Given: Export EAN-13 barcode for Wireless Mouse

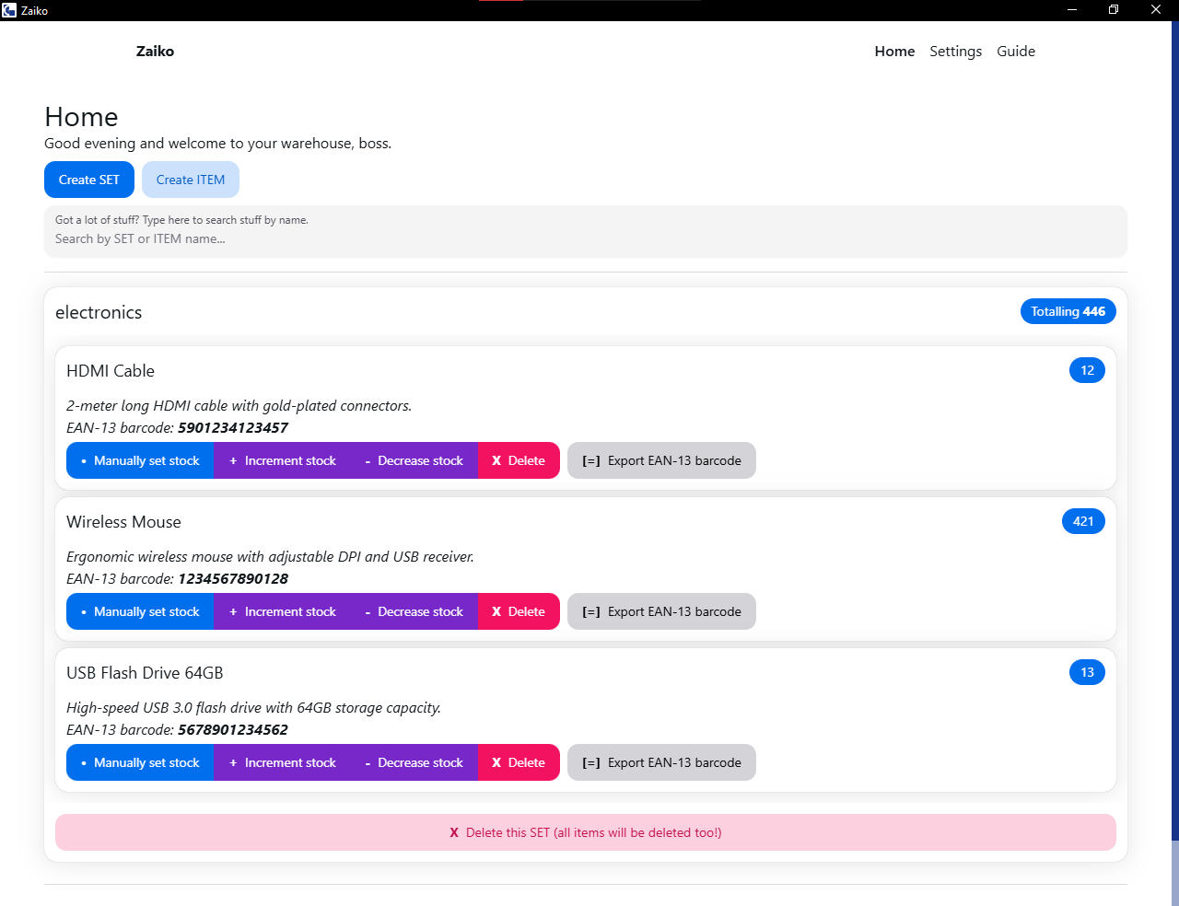Looking at the screenshot, I should pos(661,611).
